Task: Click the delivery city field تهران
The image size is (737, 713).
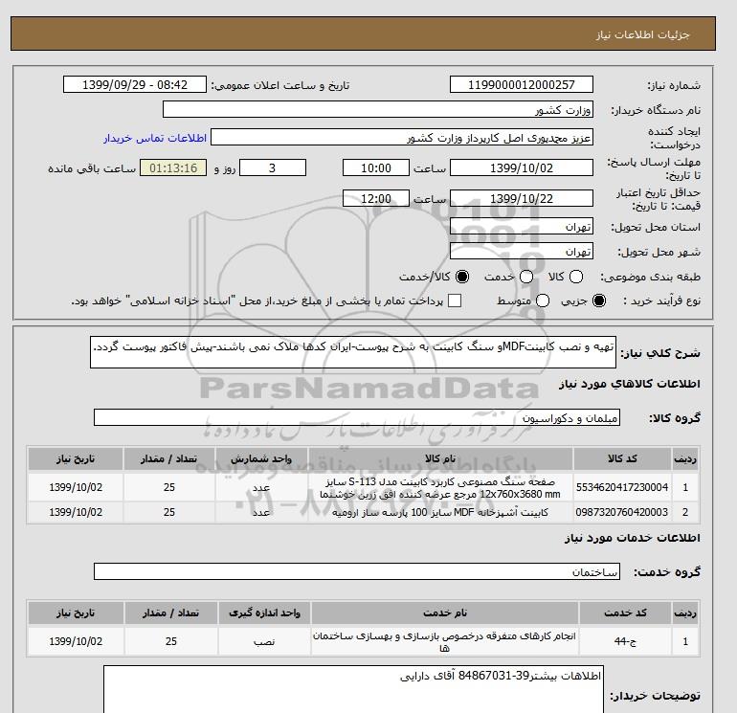Action: pos(522,252)
